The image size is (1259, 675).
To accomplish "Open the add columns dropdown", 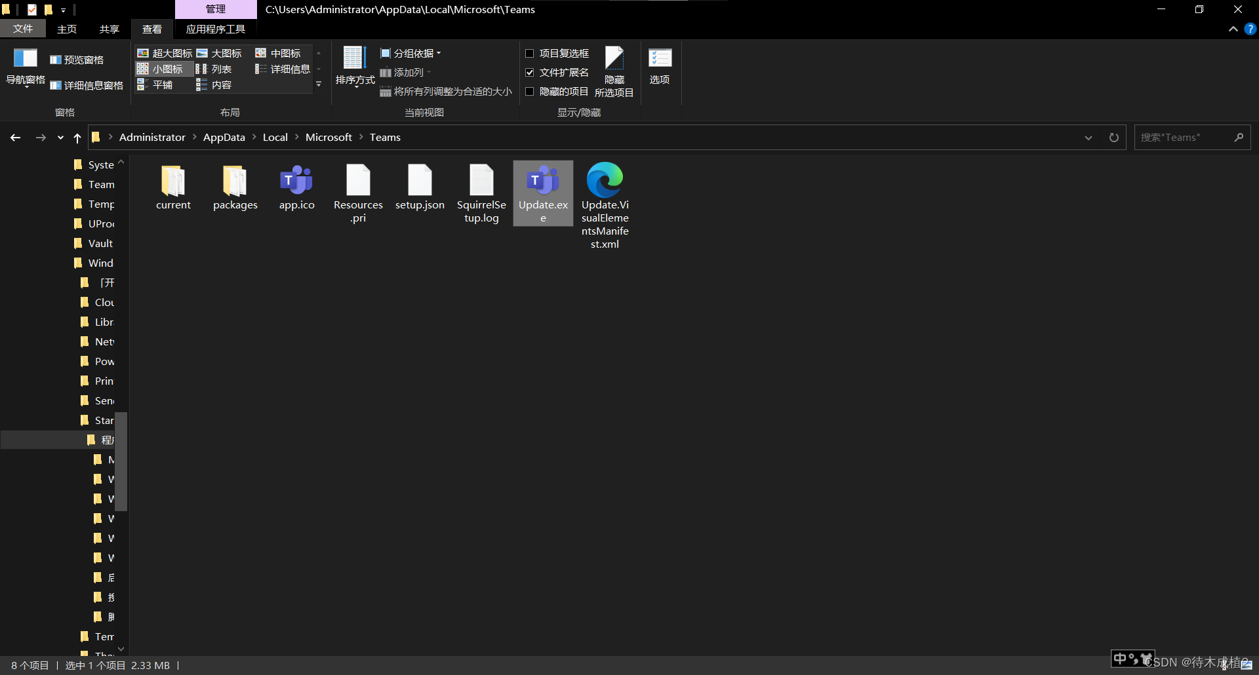I will coord(406,72).
